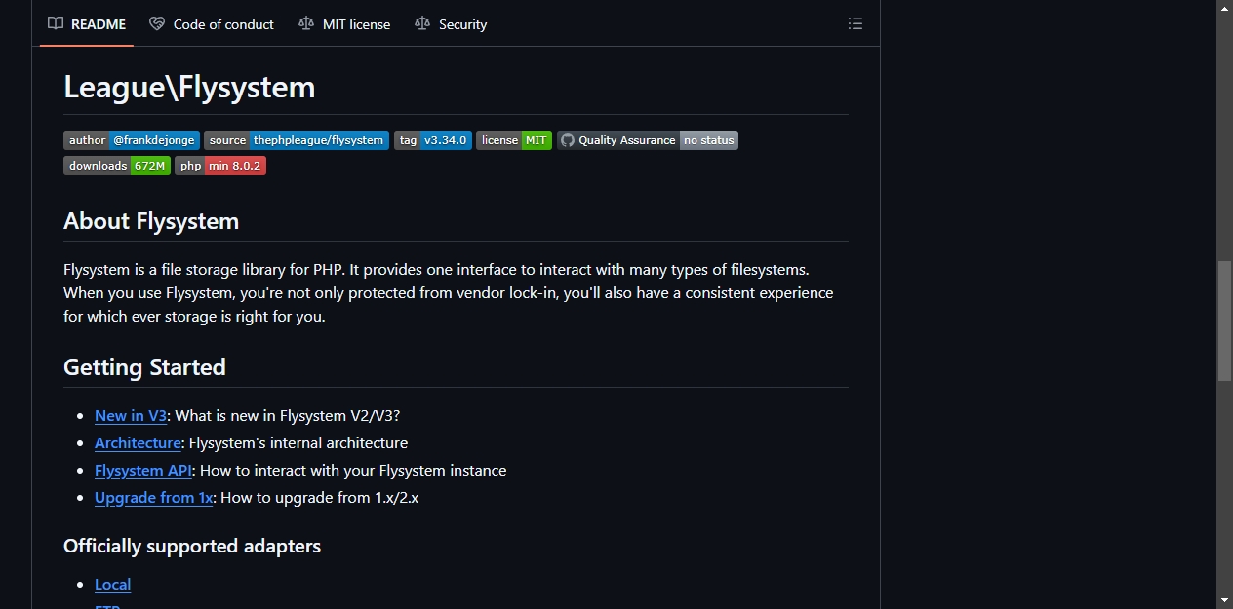Image resolution: width=1233 pixels, height=609 pixels.
Task: Click the Code of conduct heart icon
Action: (x=157, y=24)
